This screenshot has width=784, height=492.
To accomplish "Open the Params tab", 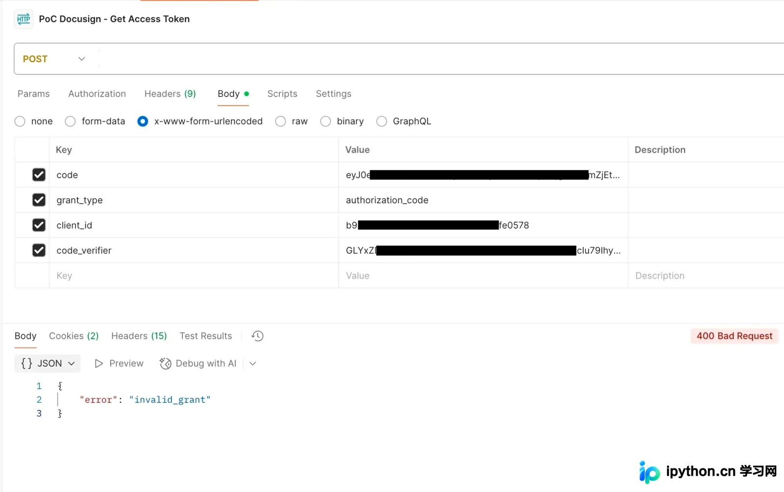I will click(34, 94).
